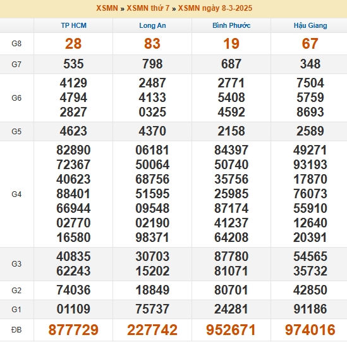Select the G2 row label
This screenshot has width=347, height=342.
click(x=16, y=291)
